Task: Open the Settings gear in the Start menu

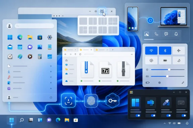Action: click(50, 37)
